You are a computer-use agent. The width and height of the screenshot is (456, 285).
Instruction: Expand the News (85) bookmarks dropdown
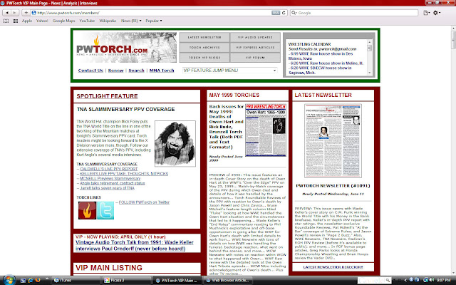pos(131,21)
